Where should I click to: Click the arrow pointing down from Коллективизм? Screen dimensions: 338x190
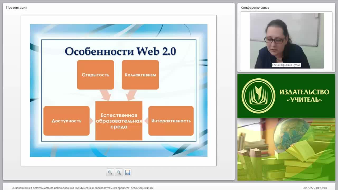131,95
